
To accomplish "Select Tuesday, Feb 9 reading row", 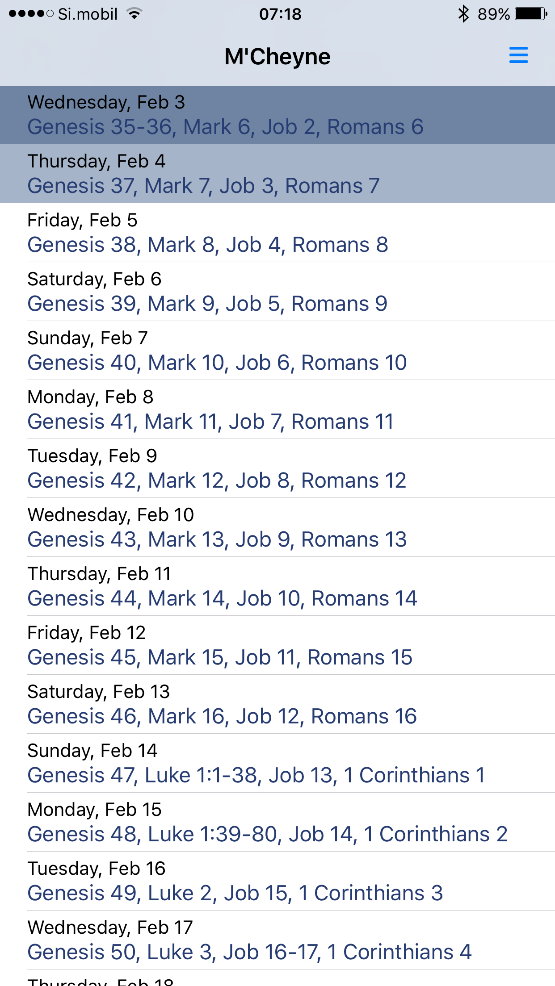I will coord(277,468).
